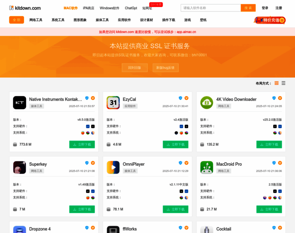295x233 pixels.
Task: Open the Superkey app icon
Action: click(x=19, y=167)
